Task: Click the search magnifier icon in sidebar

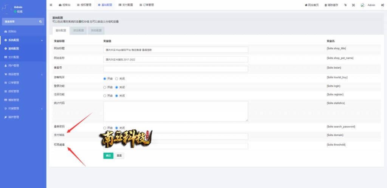Action: [41, 22]
